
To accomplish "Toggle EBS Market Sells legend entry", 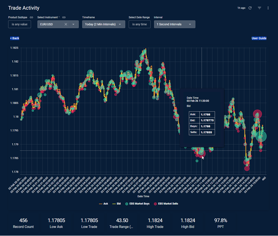I will (x=166, y=204).
